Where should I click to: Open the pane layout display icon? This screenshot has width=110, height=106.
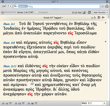[x=99, y=17]
